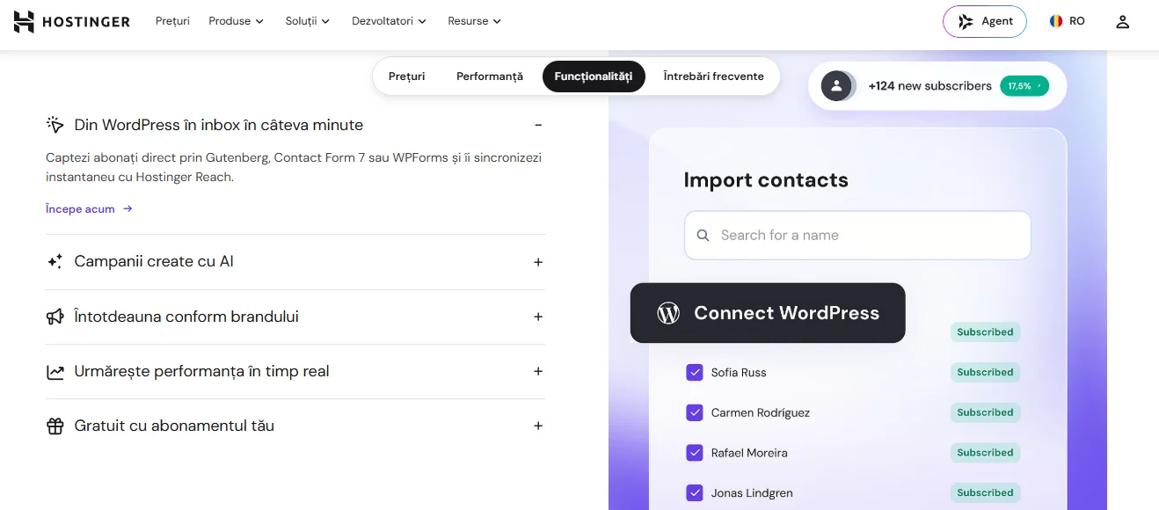Click the Agent button
The height and width of the screenshot is (510, 1159).
(984, 21)
